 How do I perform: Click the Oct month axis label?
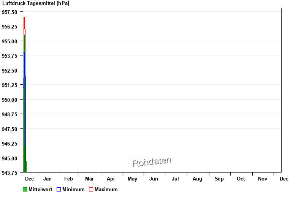[x=241, y=179]
